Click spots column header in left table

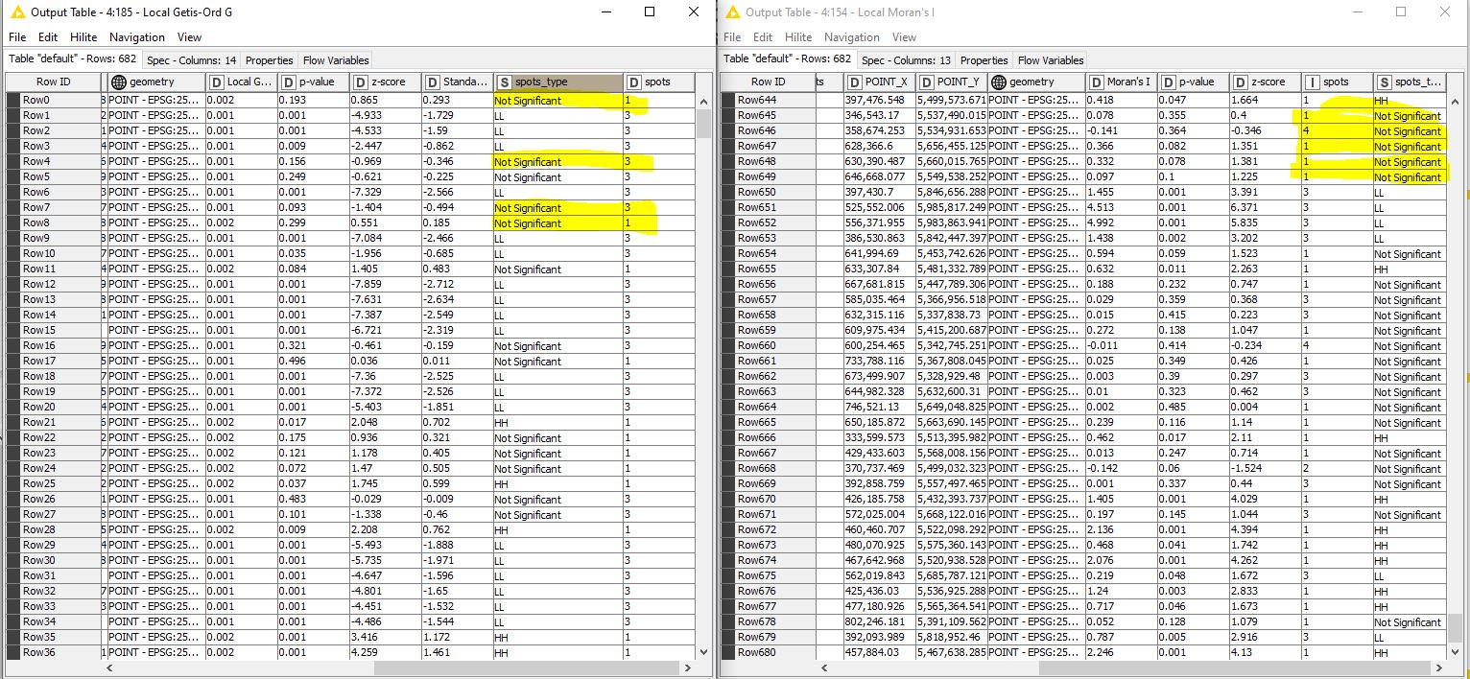[x=659, y=82]
